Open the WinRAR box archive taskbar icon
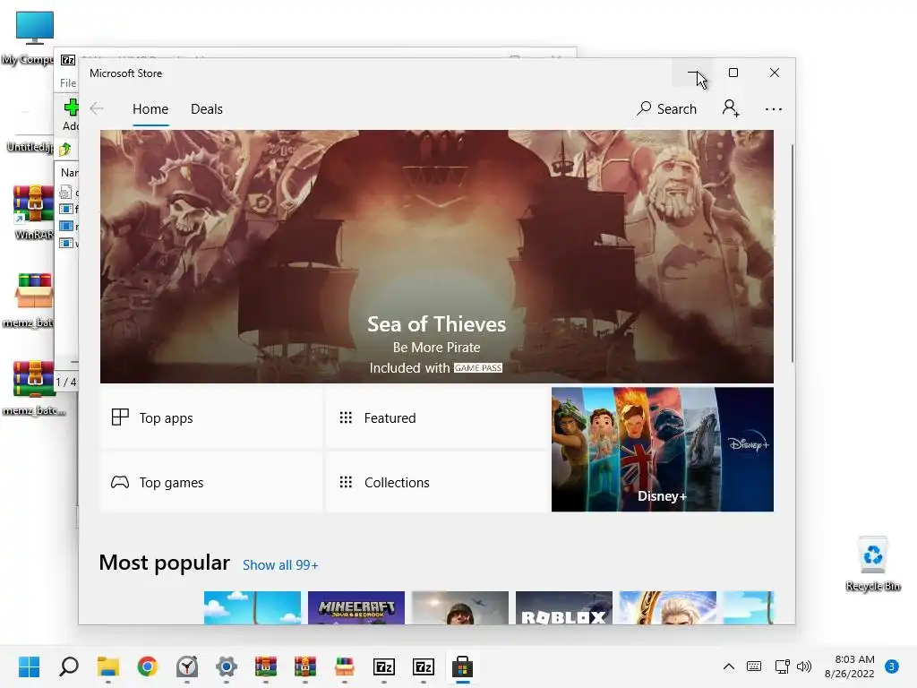 tap(345, 666)
